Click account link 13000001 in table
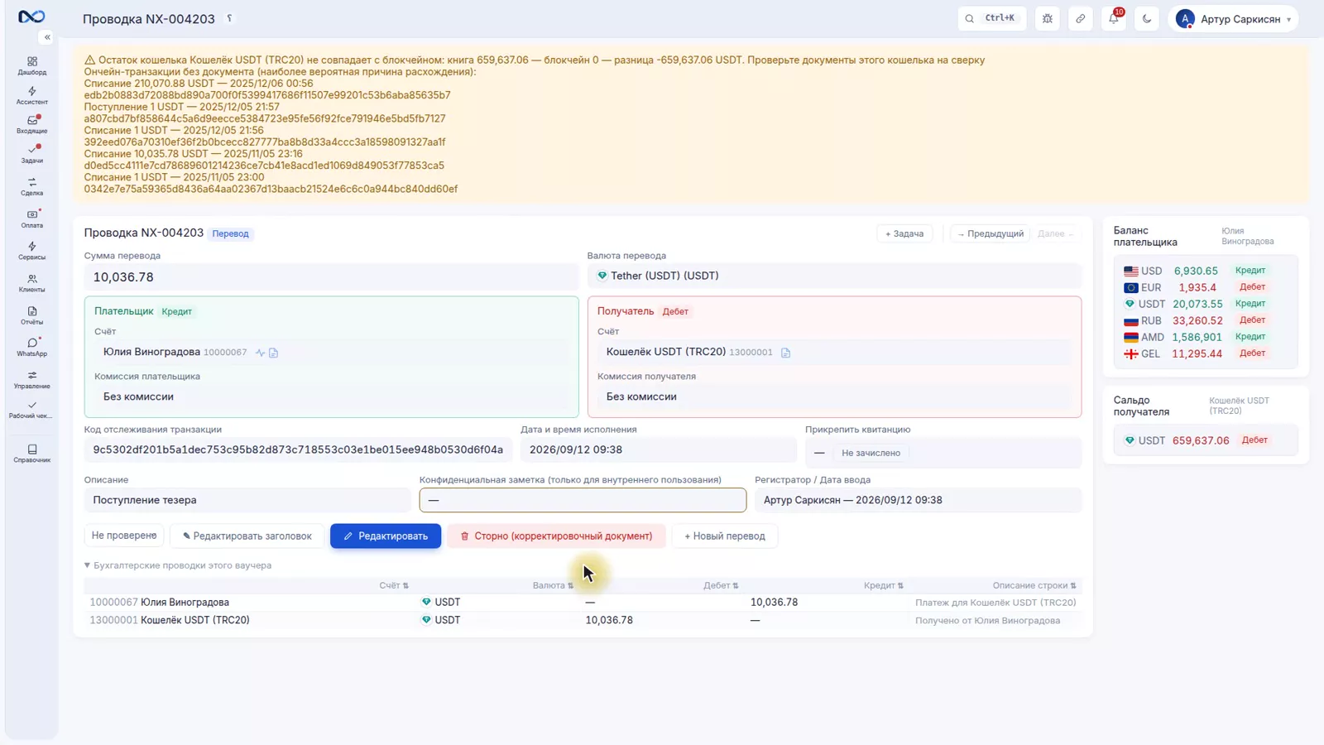This screenshot has width=1324, height=745. click(x=113, y=620)
